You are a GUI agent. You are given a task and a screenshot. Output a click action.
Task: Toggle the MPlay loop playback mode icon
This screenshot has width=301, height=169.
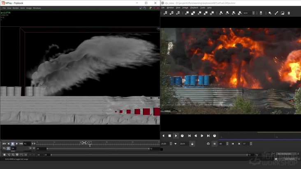click(4, 148)
